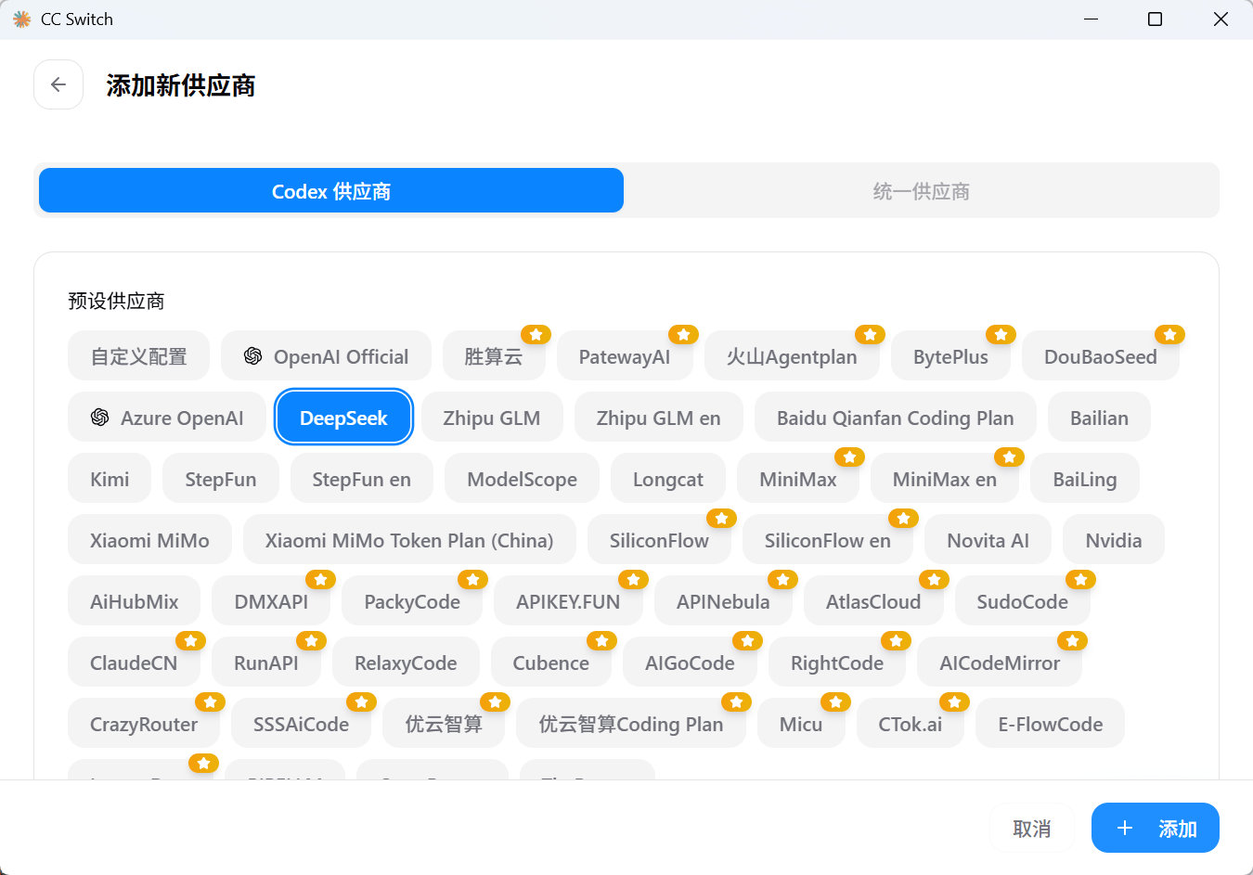Pick the PatewayAI preset
This screenshot has width=1253, height=875.
tap(625, 356)
